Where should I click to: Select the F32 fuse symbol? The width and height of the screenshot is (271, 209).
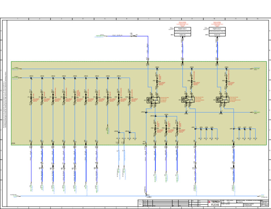click(155, 129)
